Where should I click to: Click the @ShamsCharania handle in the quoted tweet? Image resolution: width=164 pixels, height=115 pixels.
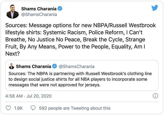(x=76, y=67)
